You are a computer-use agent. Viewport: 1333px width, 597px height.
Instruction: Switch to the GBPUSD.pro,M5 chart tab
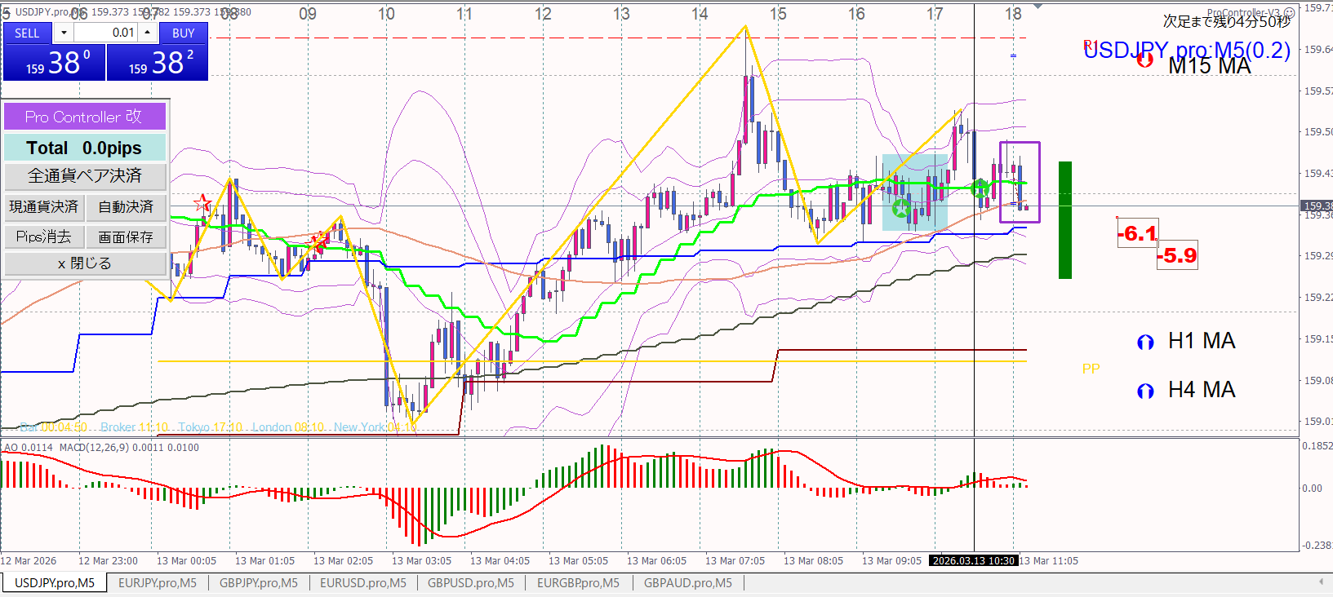click(x=471, y=583)
